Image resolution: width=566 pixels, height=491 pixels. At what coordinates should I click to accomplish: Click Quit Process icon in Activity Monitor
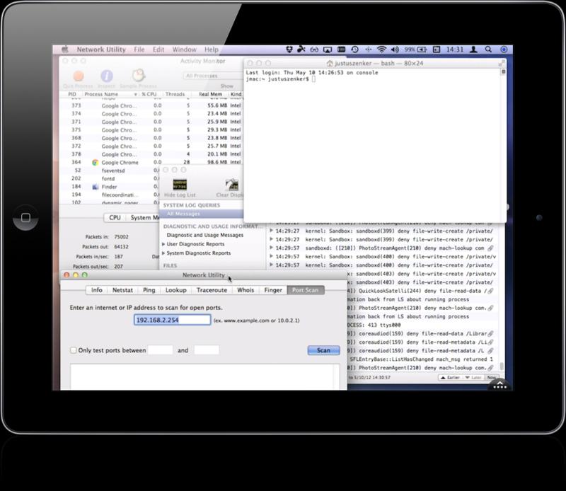point(79,76)
